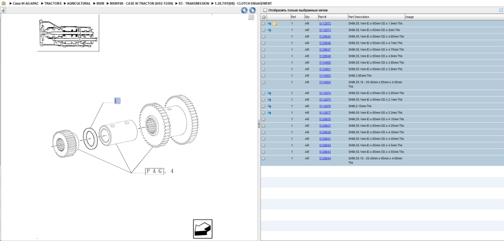Image resolution: width=504 pixels, height=241 pixels.
Task: Open part number link 5129641
Action: point(325,139)
